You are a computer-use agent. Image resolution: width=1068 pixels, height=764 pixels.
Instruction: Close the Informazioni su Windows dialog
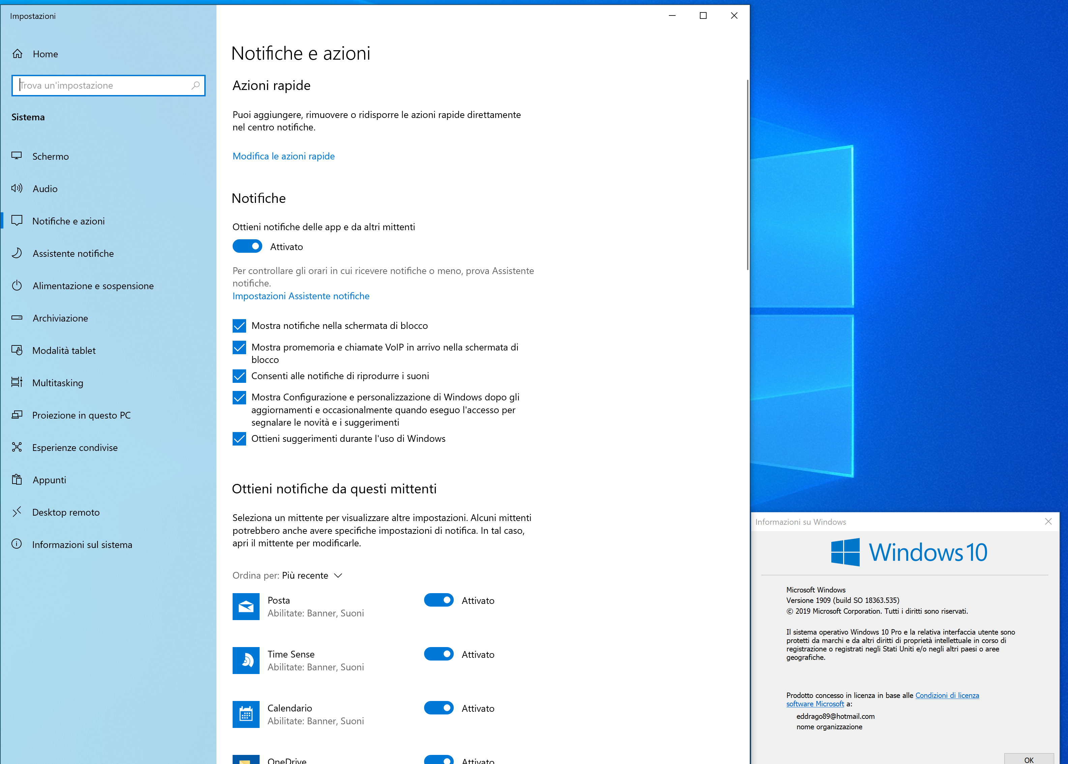(1048, 521)
